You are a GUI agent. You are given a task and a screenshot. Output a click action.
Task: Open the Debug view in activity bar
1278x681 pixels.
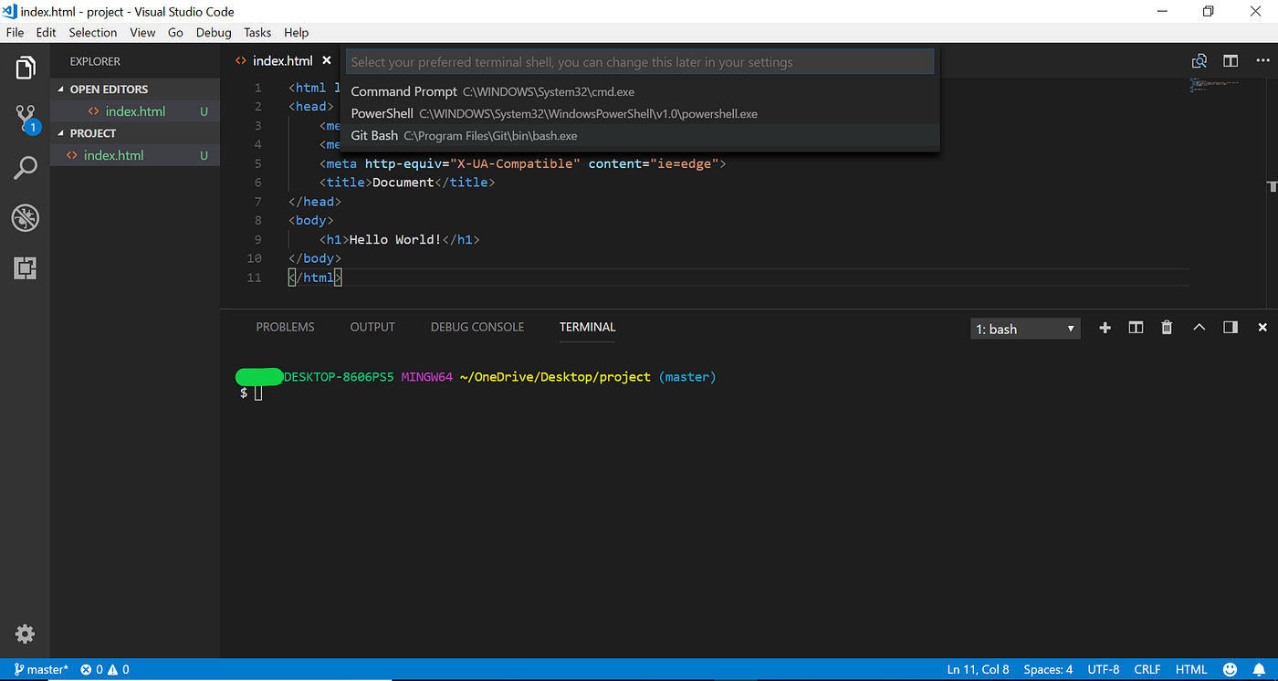coord(26,218)
